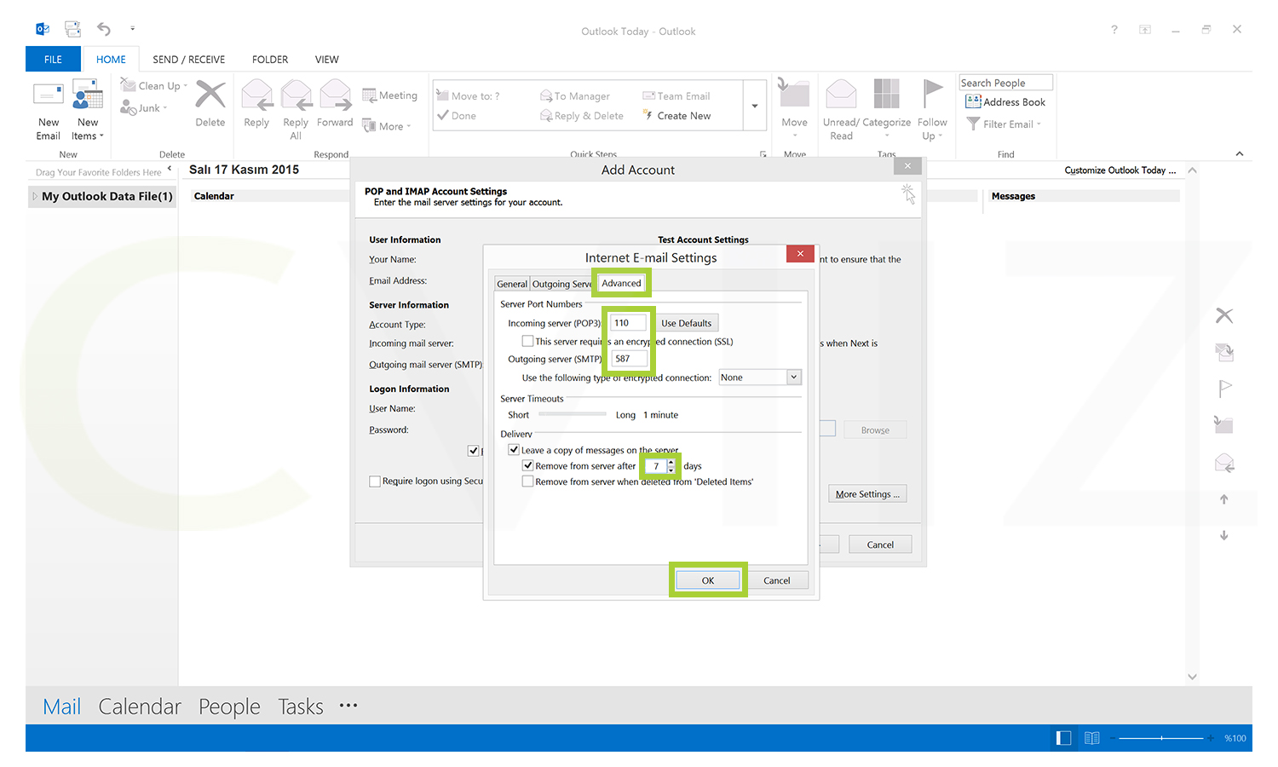This screenshot has width=1278, height=767.
Task: Click Outgoing server (SMTP) port field
Action: point(629,359)
